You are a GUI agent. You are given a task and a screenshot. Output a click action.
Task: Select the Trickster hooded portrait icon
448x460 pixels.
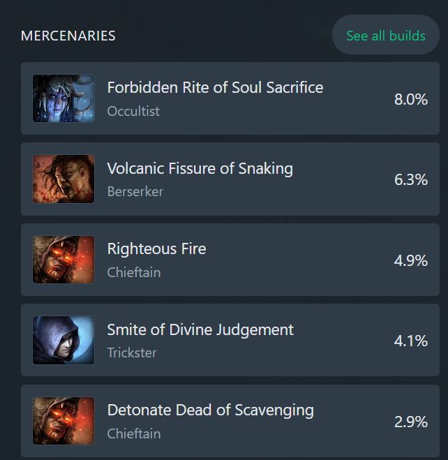[64, 340]
